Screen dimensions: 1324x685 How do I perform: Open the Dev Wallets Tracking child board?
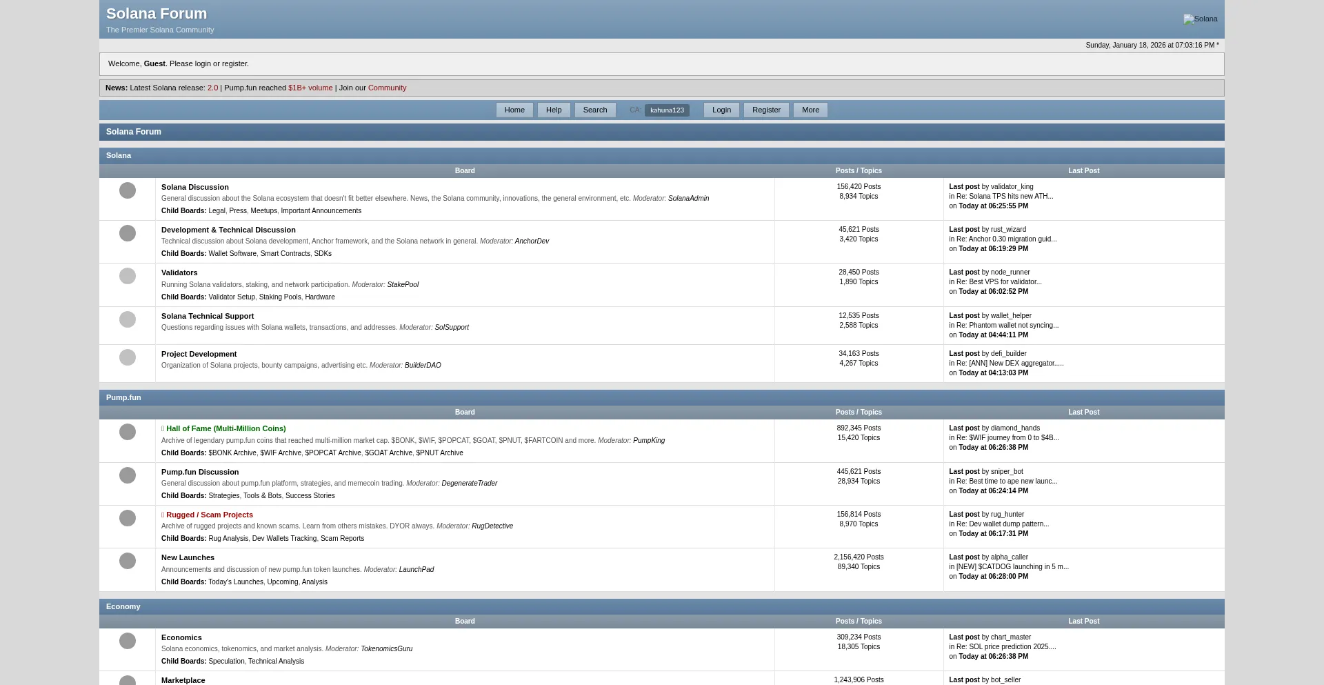[284, 539]
